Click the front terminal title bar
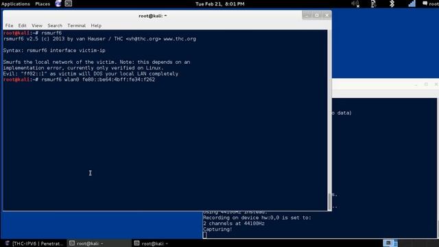This screenshot has height=247, width=439. [152, 16]
